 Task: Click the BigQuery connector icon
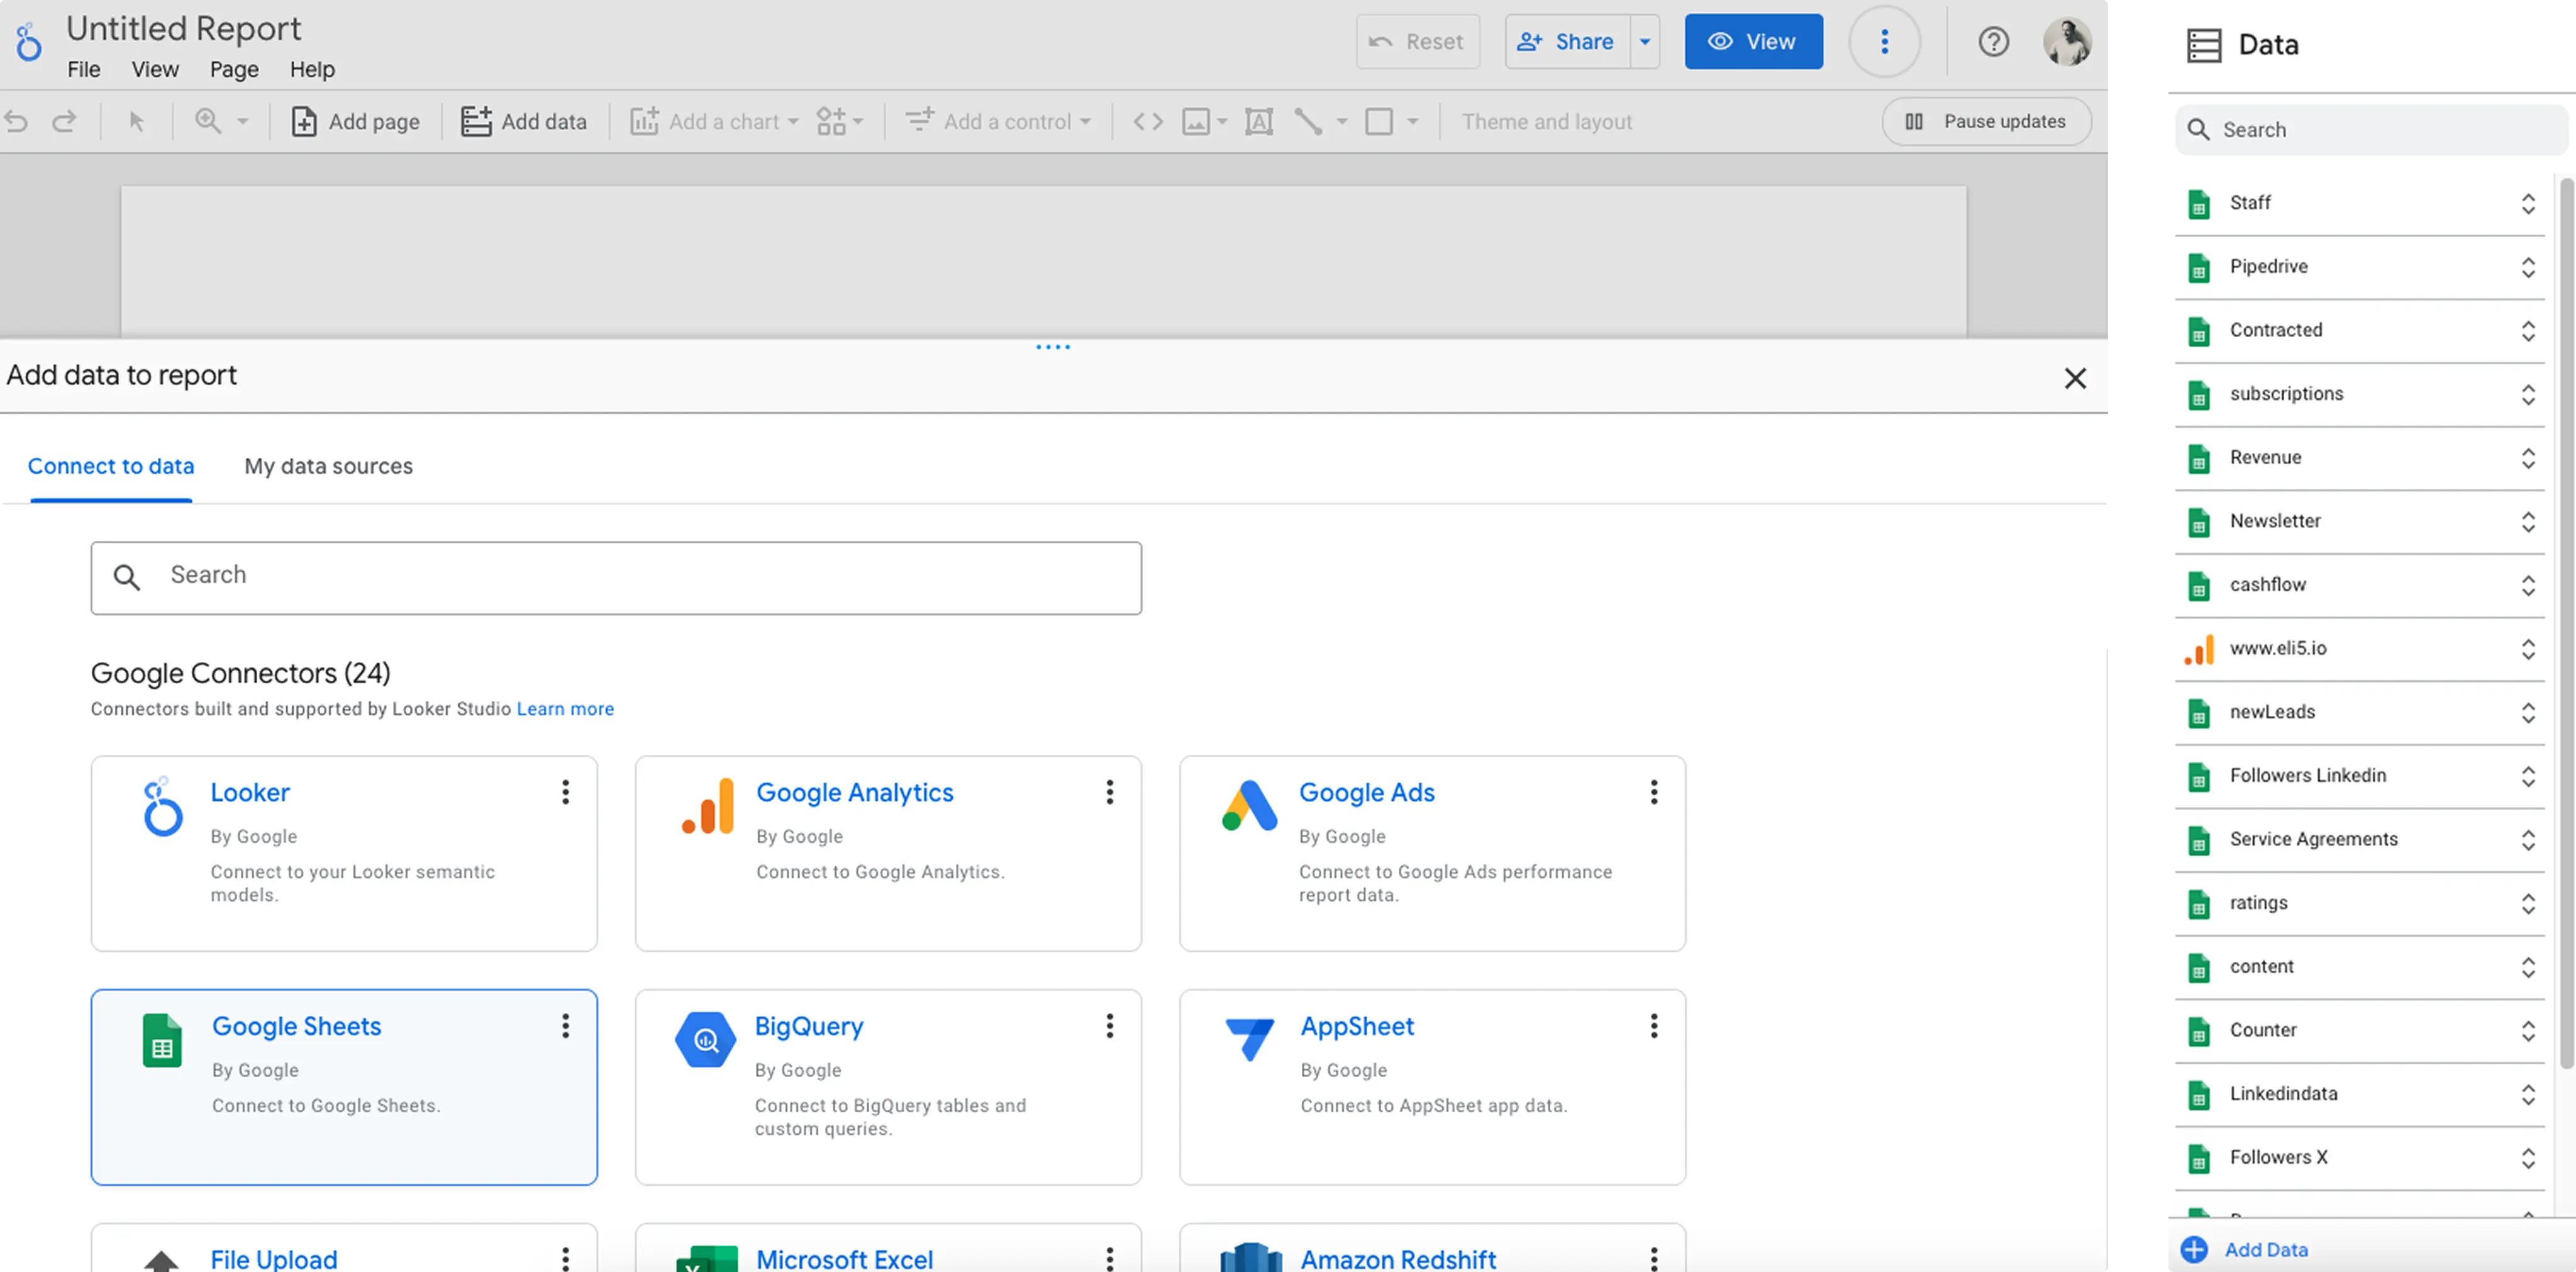coord(706,1040)
